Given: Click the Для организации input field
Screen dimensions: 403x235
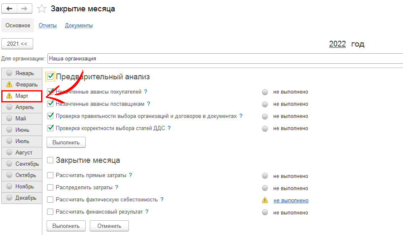Looking at the screenshot, I should (x=225, y=59).
